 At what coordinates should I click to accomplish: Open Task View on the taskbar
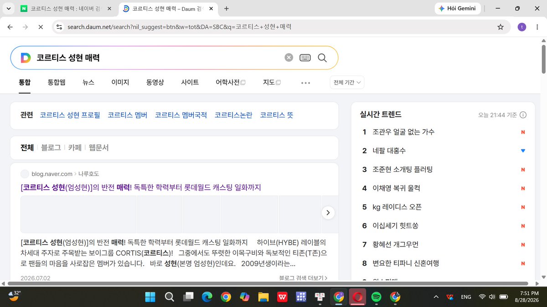coord(188,297)
